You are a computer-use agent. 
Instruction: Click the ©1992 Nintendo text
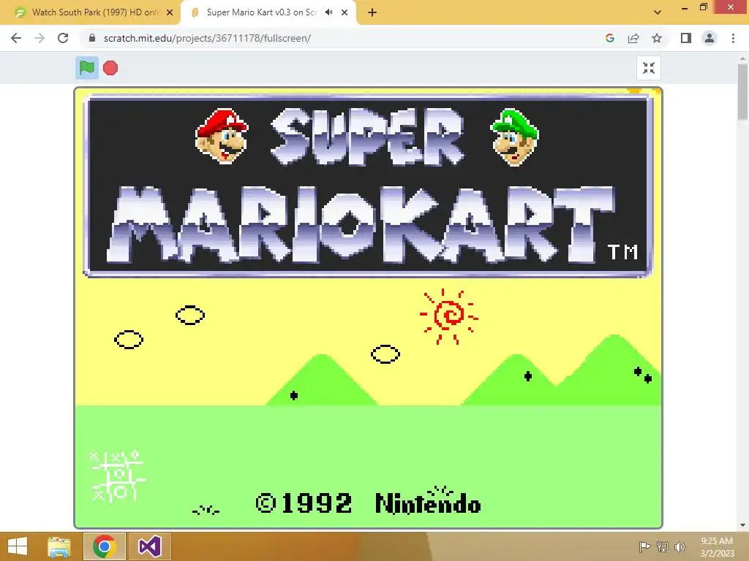click(369, 504)
